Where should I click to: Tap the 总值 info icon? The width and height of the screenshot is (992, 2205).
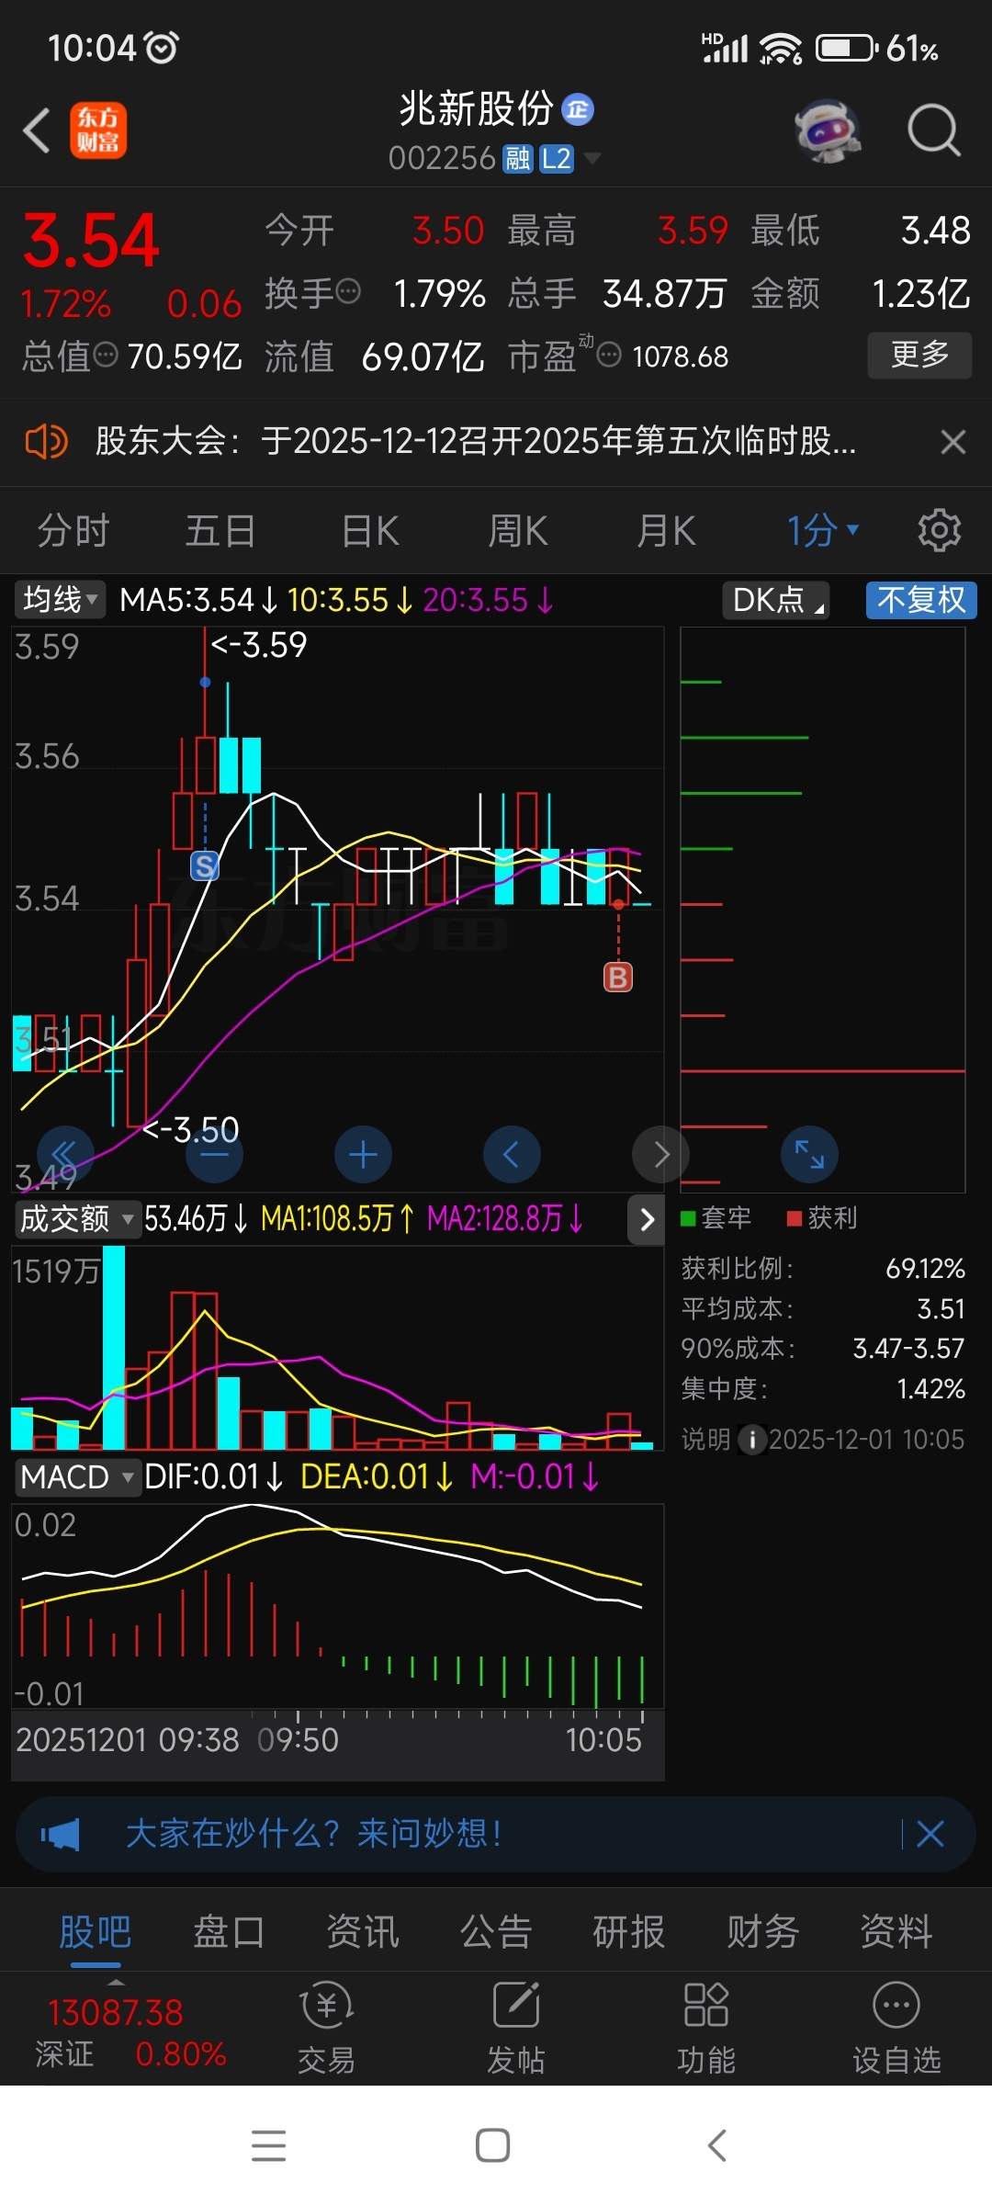[x=106, y=355]
